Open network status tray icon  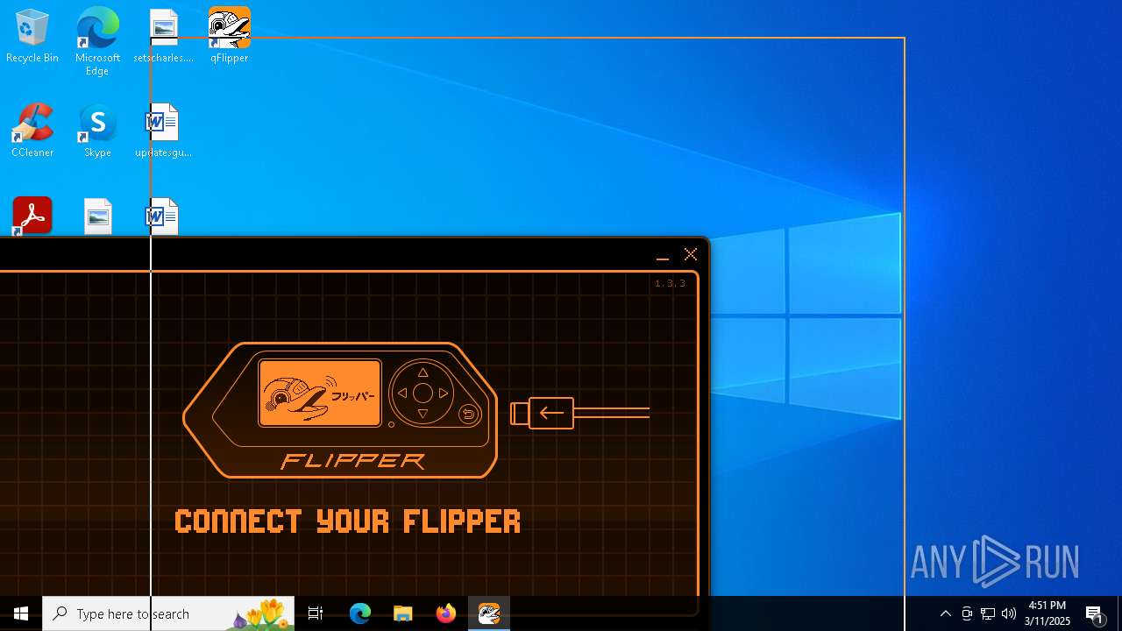[988, 613]
